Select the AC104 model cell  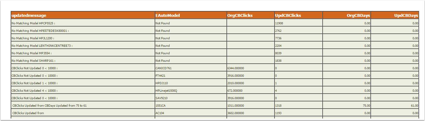191,113
